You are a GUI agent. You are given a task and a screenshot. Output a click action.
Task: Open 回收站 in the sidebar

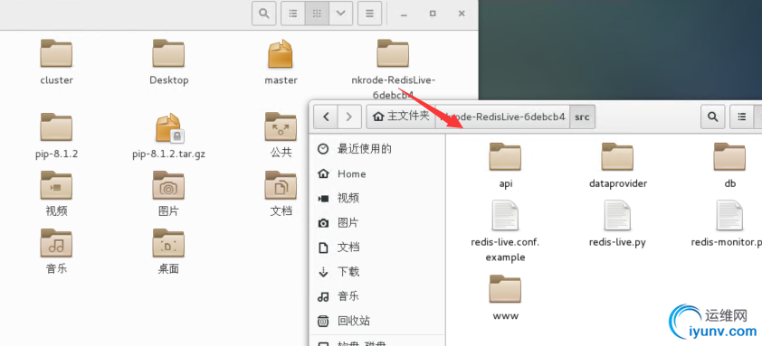377,321
